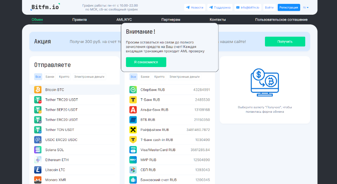
Task: Pick the Litecoin LTC icon
Action: [38, 170]
